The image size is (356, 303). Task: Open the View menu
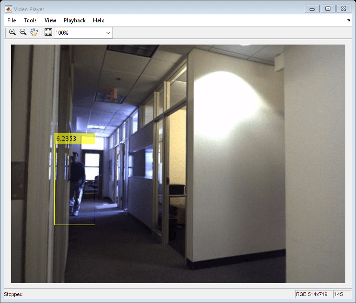coord(50,20)
